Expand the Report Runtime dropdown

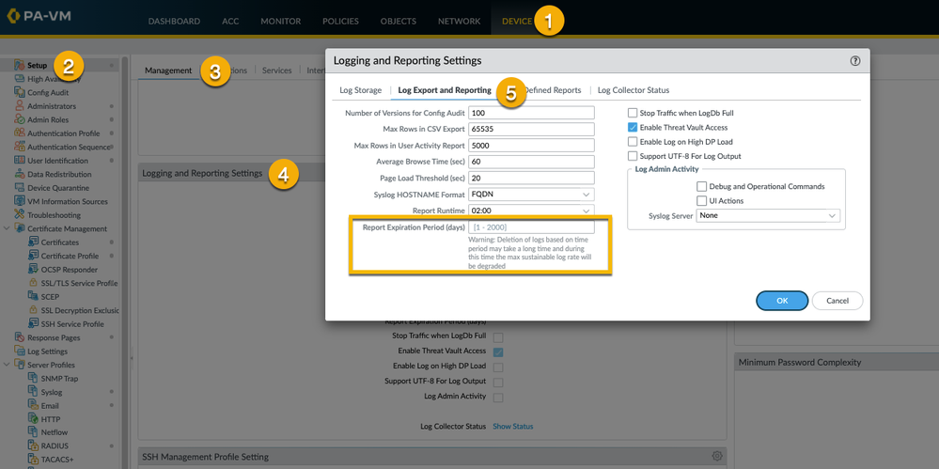[x=531, y=211]
